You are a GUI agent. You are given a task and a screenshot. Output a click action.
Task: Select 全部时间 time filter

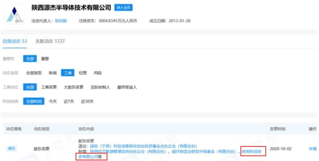[34, 101]
